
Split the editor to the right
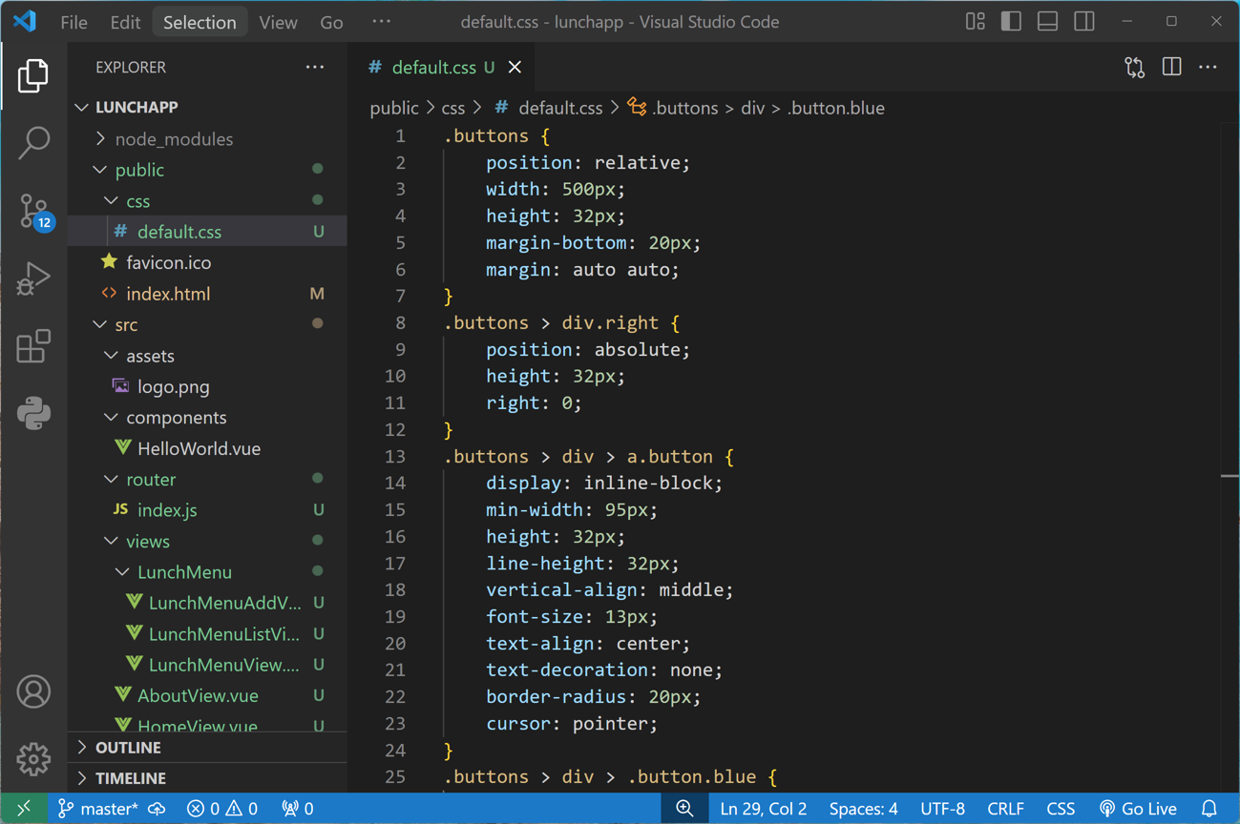[x=1171, y=67]
